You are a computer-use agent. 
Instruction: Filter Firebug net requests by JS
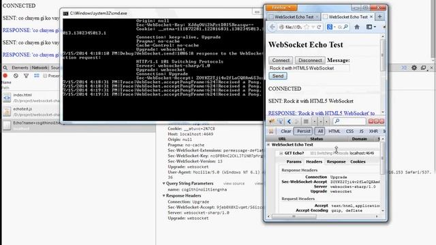pos(361,131)
